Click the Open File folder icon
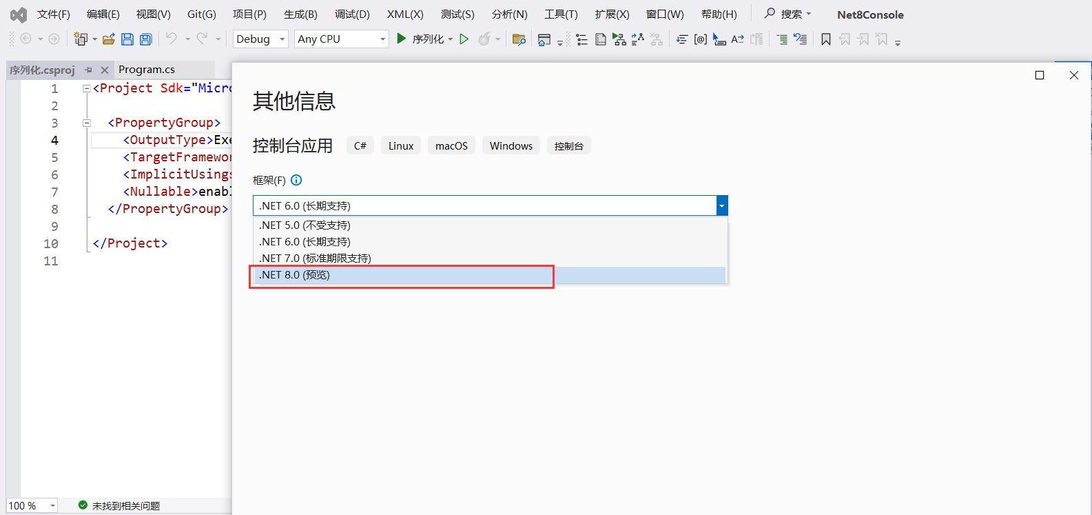 click(108, 39)
